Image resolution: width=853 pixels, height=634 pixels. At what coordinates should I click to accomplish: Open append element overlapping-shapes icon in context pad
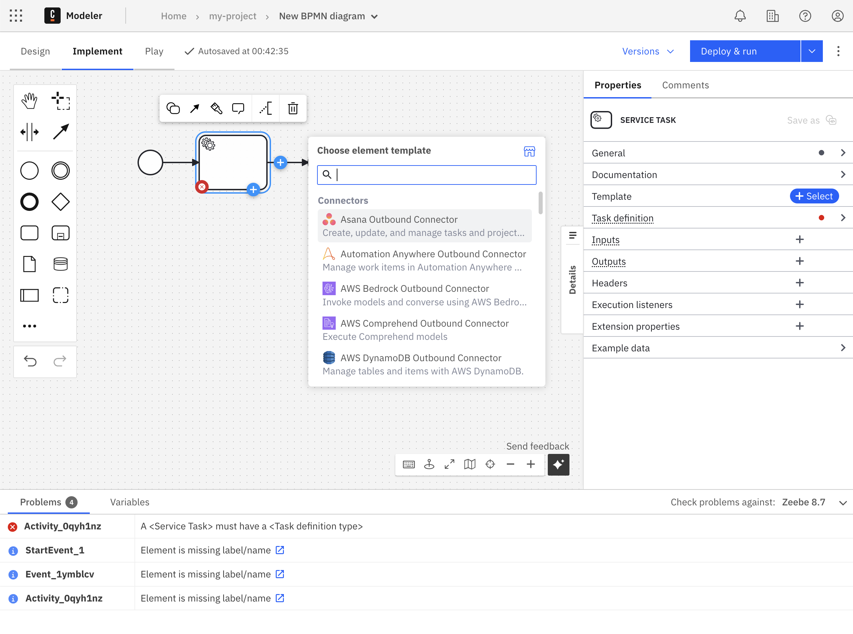[173, 108]
